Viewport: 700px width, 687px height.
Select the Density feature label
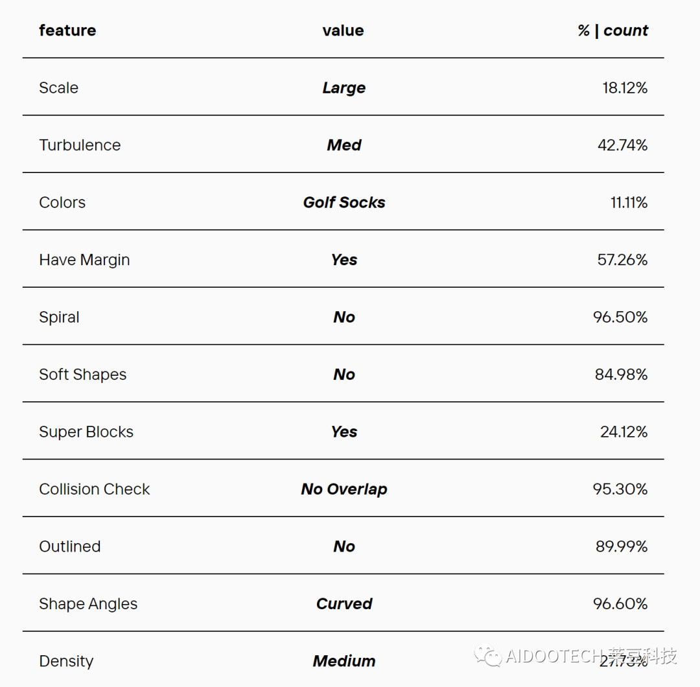pyautogui.click(x=66, y=661)
